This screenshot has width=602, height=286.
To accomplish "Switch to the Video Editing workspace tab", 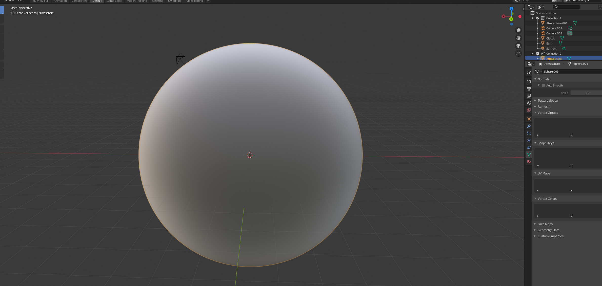I will (x=194, y=1).
